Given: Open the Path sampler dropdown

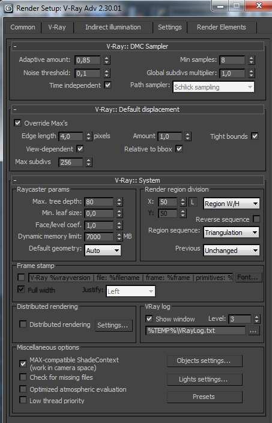Looking at the screenshot, I should tap(214, 87).
